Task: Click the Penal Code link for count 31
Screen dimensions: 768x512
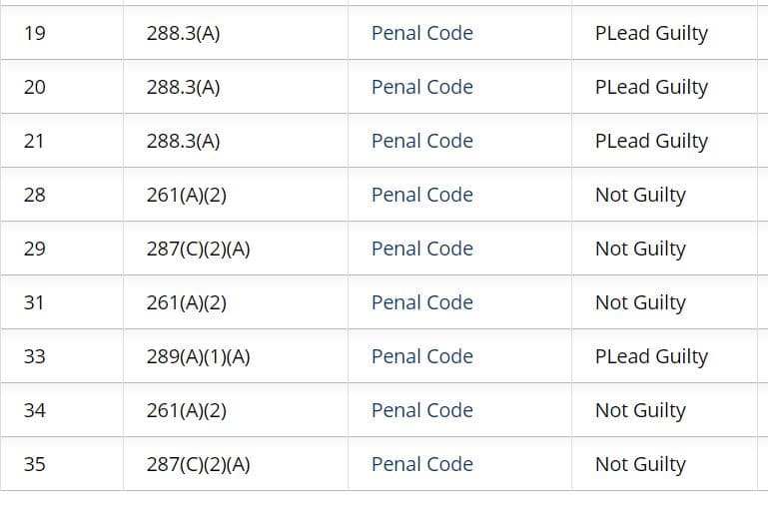Action: coord(421,302)
